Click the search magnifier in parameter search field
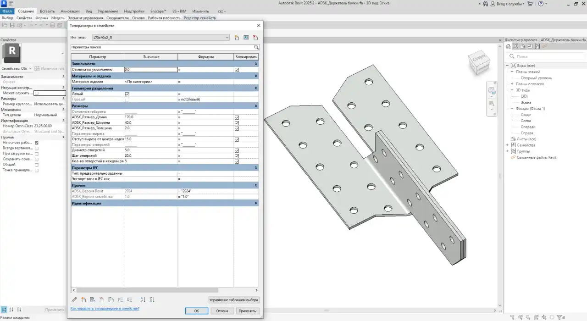The height and width of the screenshot is (321, 587). [x=256, y=47]
